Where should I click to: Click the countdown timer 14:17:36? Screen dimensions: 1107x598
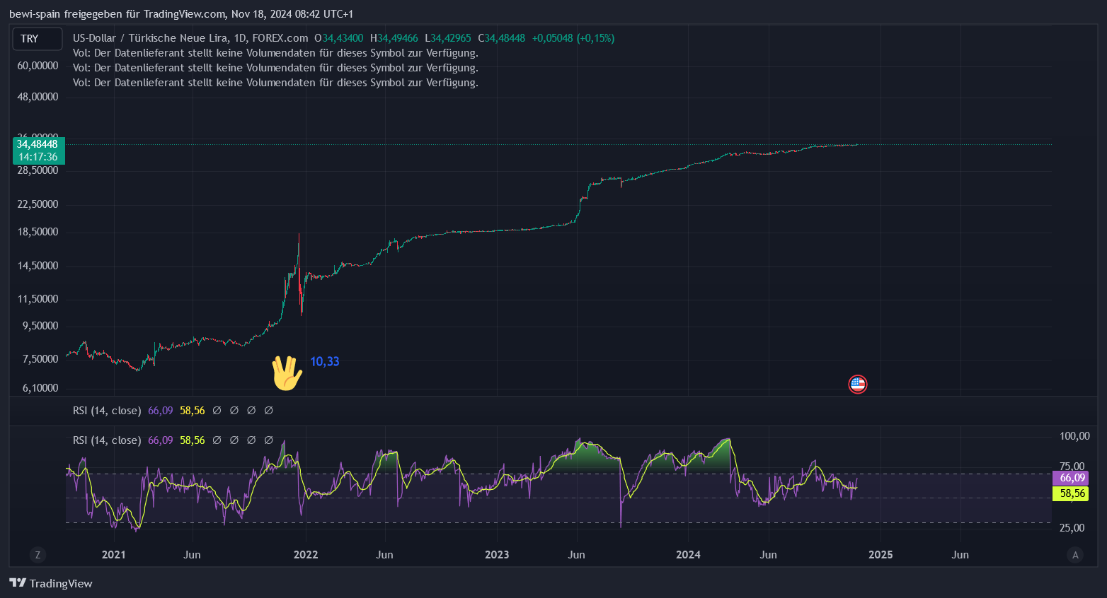38,157
